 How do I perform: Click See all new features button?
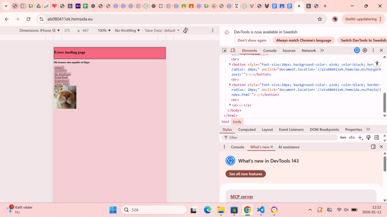tap(246, 174)
